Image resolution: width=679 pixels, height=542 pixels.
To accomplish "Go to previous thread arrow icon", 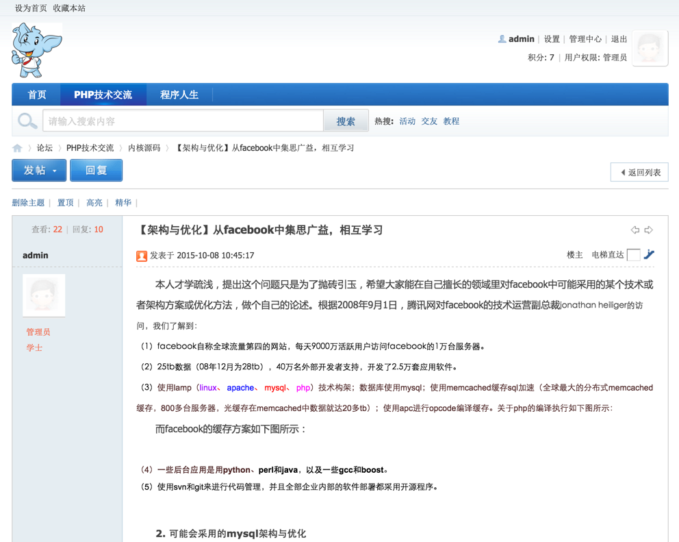I will pyautogui.click(x=635, y=230).
